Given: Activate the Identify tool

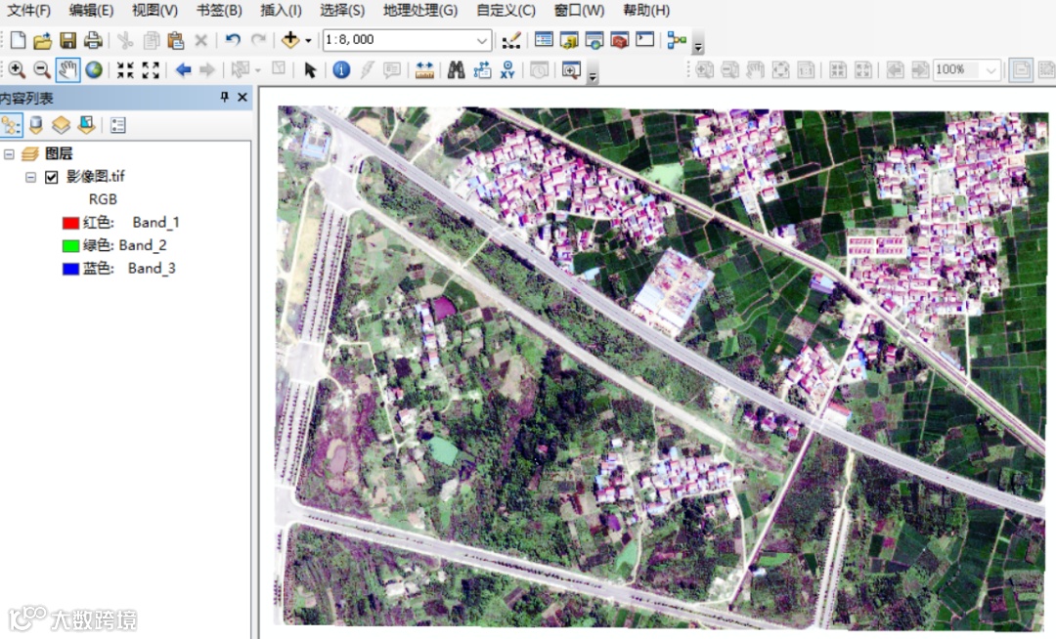Looking at the screenshot, I should 340,69.
